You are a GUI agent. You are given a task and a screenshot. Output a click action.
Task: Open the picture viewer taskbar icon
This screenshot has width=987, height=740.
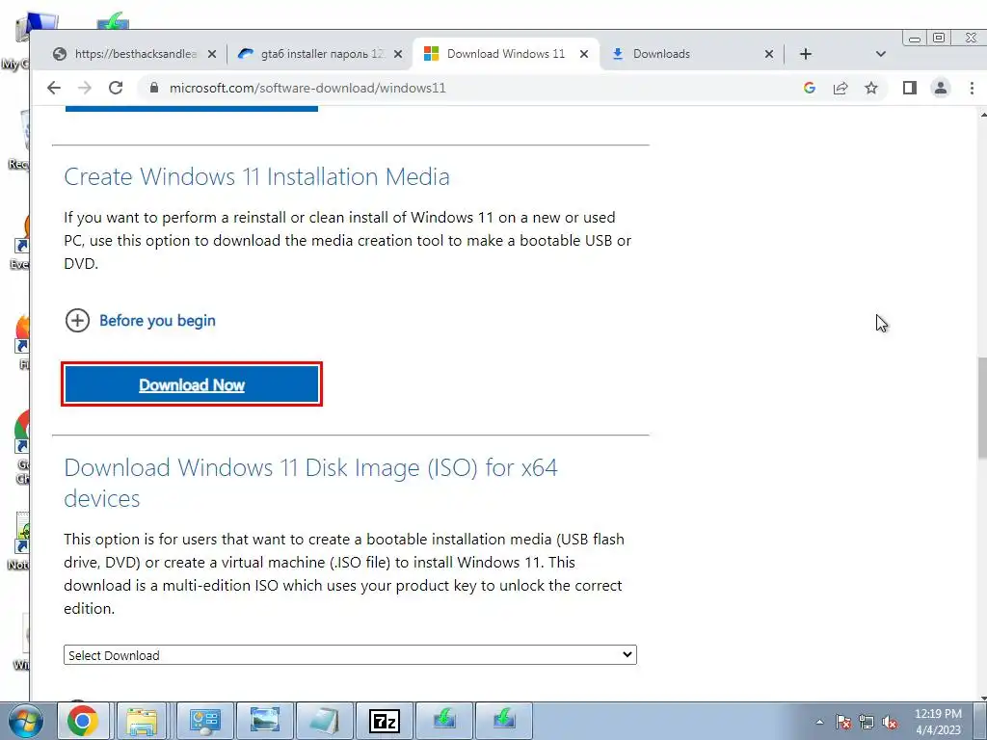(x=265, y=721)
